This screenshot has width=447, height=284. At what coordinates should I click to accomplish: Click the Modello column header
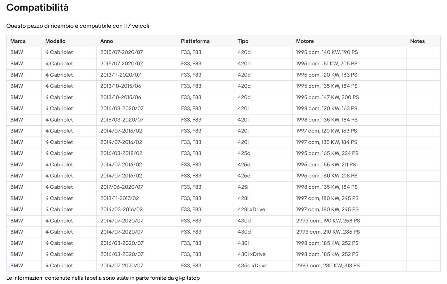(55, 41)
